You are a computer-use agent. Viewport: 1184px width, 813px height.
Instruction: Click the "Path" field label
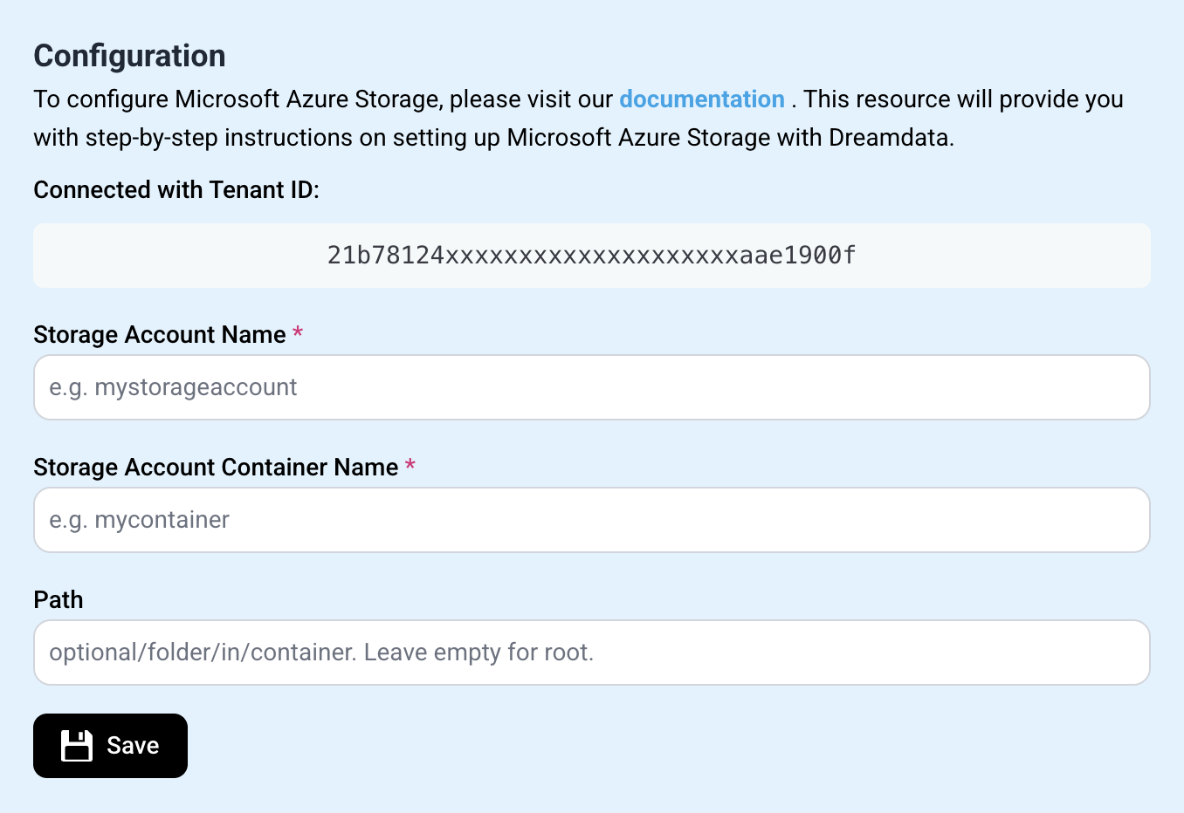[x=59, y=600]
